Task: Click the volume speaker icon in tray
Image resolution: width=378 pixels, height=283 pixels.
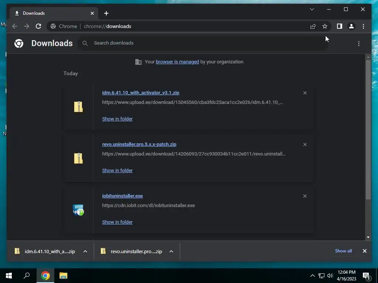Action: 330,276
